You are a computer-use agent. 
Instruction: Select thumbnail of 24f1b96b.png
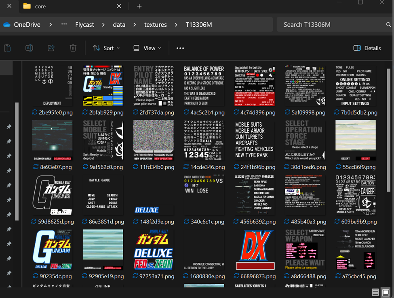(255, 140)
